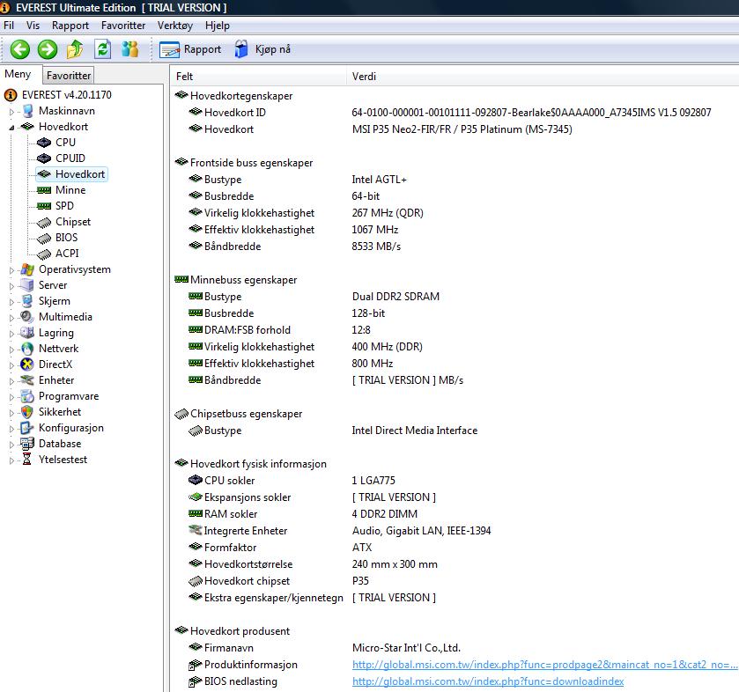Select the Hovedkortstørrelse row
The width and height of the screenshot is (739, 692).
(313, 564)
